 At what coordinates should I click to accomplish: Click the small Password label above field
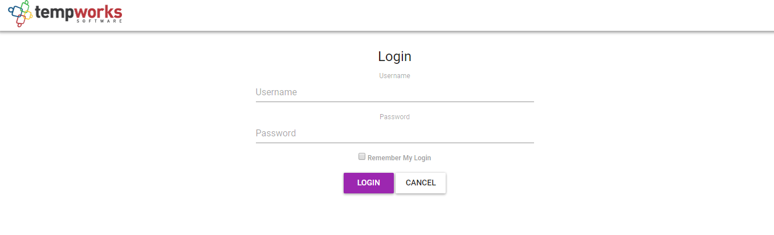pyautogui.click(x=394, y=117)
